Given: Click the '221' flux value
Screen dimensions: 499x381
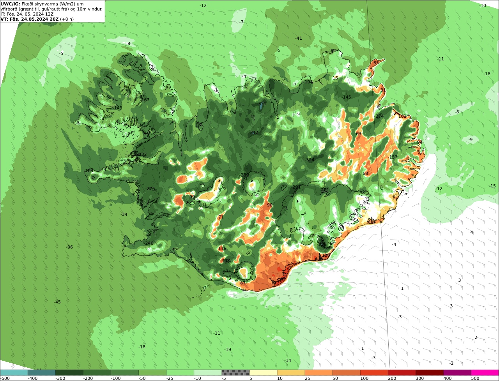Looking at the screenshot, I should pos(325,190).
